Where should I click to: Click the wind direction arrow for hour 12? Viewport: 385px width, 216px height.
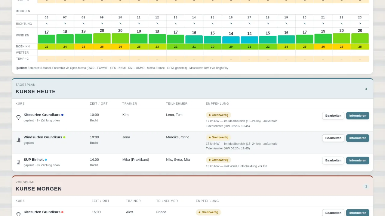pyautogui.click(x=157, y=23)
